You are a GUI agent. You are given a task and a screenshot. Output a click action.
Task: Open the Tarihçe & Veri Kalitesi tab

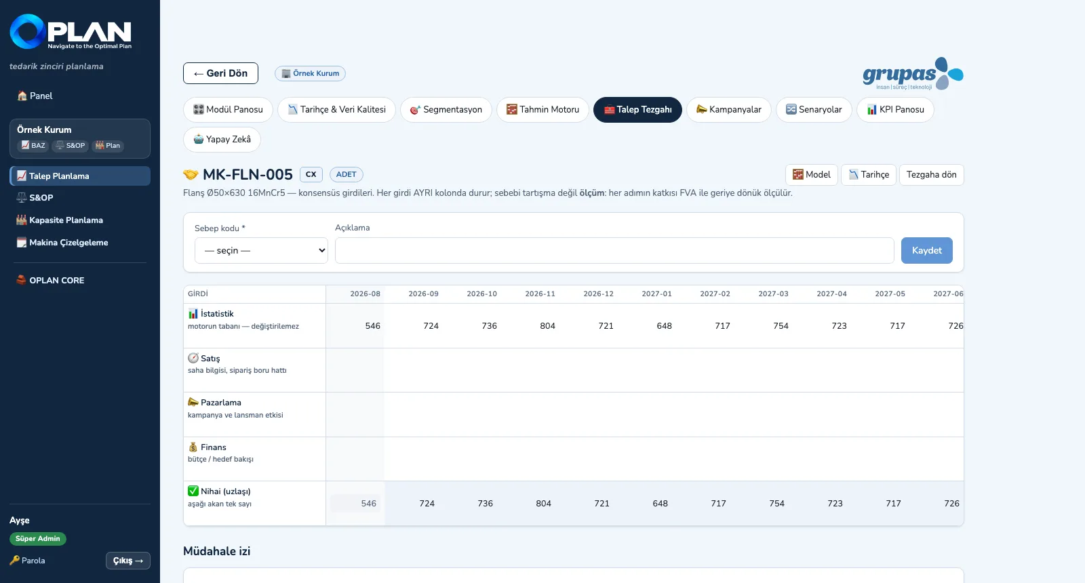[x=336, y=110]
